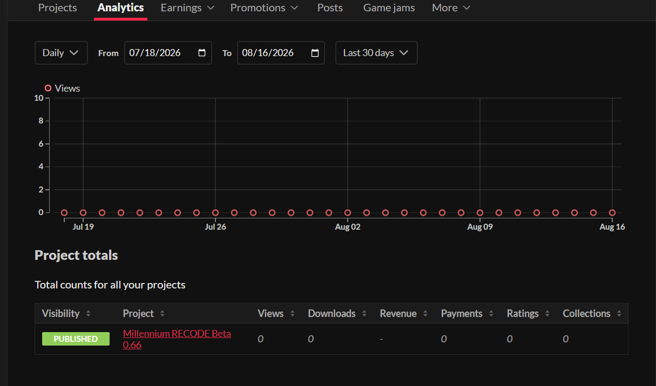
Task: Click the data point at Jul 26
Action: point(215,212)
